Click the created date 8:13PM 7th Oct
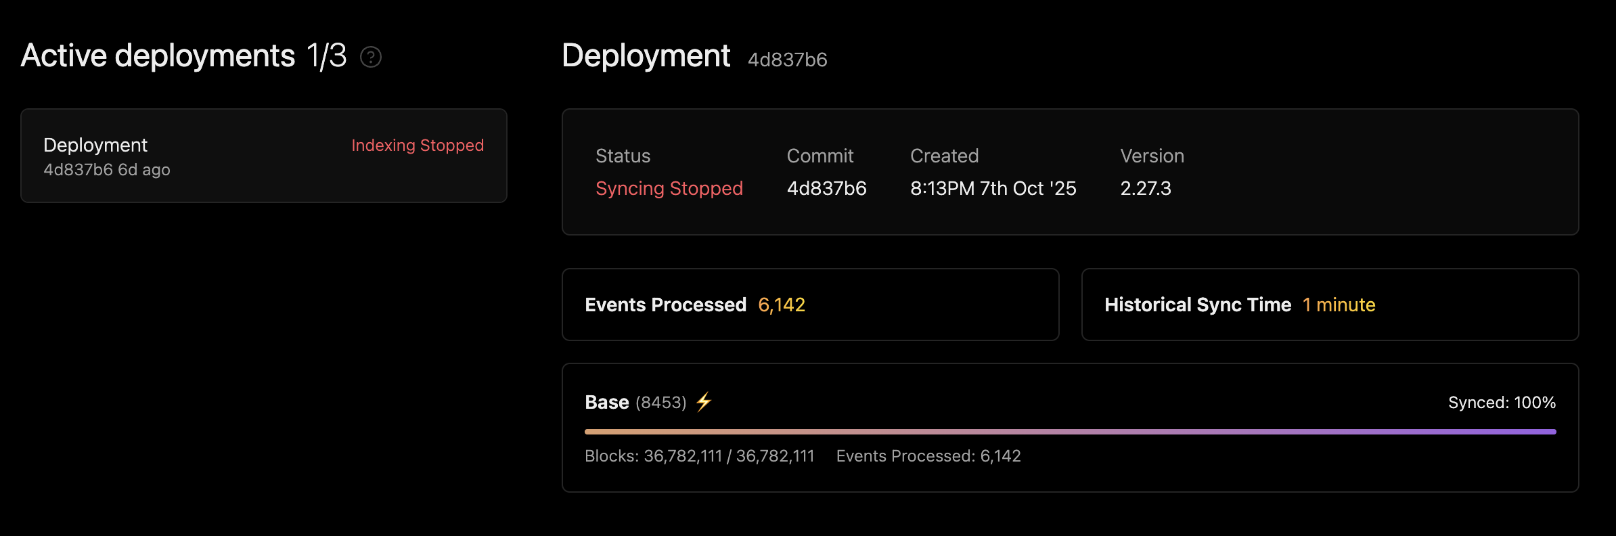 (993, 188)
